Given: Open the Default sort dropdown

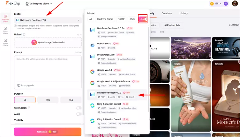Looking at the screenshot, I should [234, 25].
